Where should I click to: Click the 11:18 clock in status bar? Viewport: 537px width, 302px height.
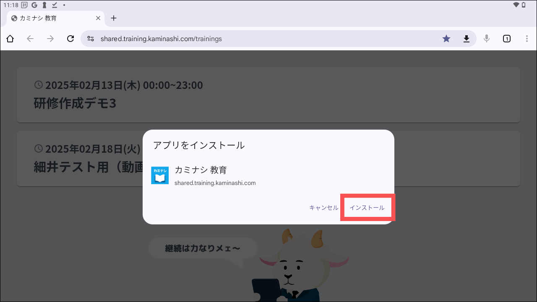[x=10, y=5]
